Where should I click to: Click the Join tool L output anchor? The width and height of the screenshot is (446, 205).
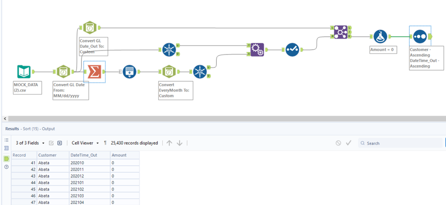point(349,28)
